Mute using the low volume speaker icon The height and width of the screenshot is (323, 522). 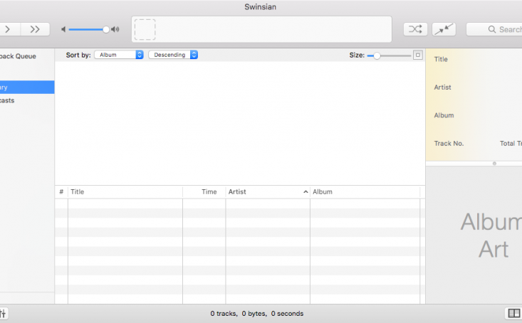63,30
